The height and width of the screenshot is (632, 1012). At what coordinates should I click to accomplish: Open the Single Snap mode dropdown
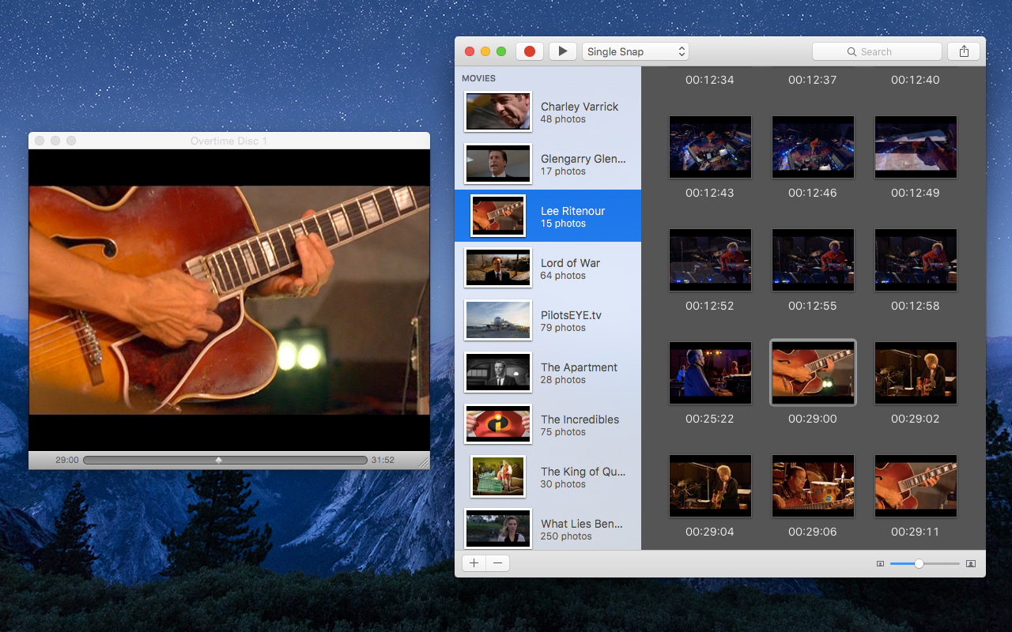click(636, 51)
